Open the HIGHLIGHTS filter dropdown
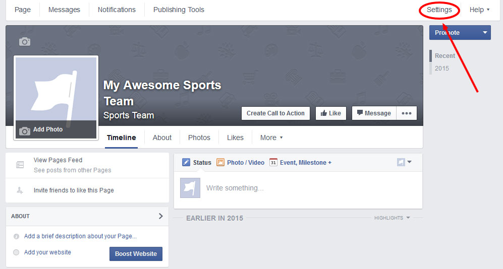Screen dimensions: 503x269 [x=392, y=218]
